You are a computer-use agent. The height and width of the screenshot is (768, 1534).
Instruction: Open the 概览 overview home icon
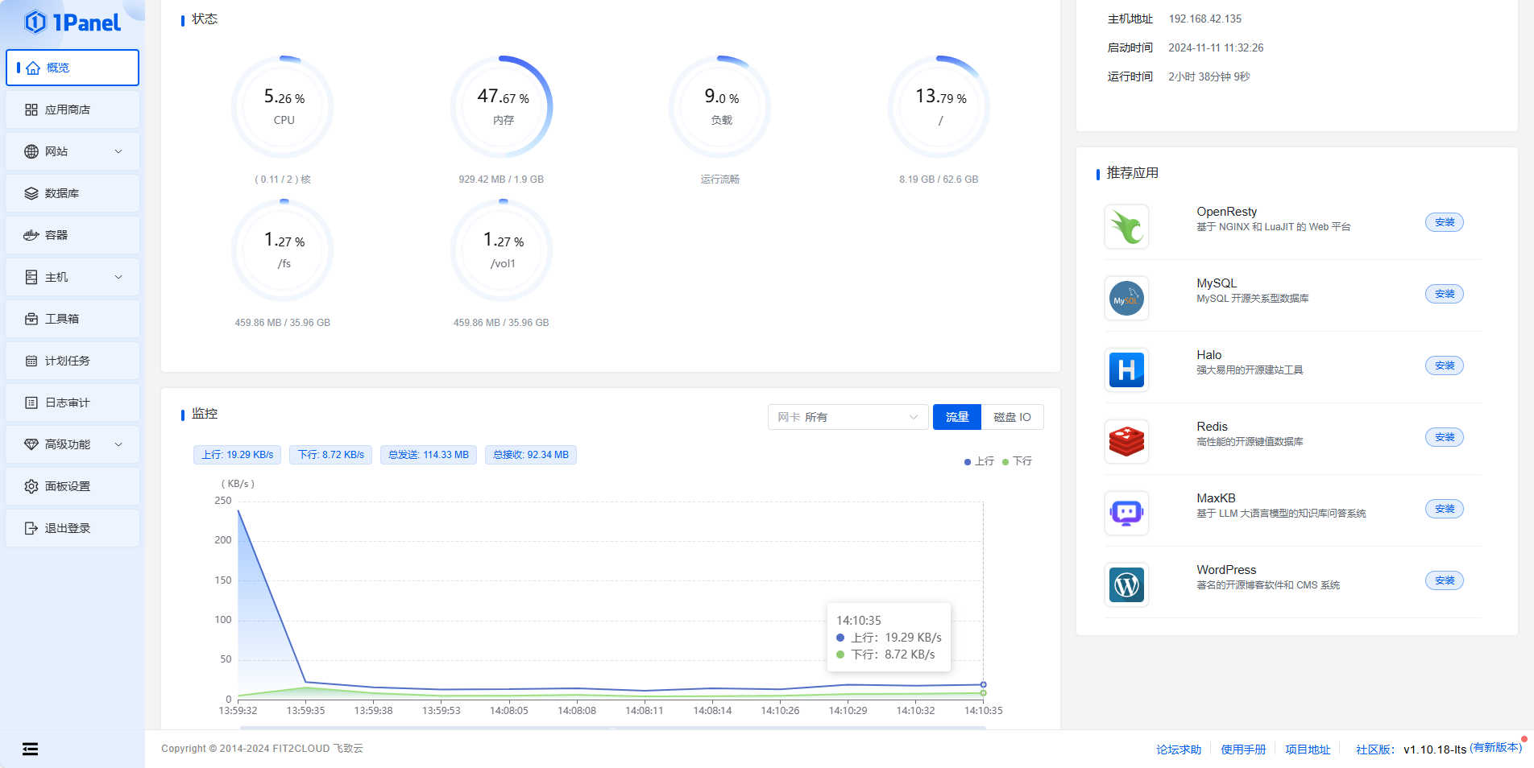click(33, 68)
